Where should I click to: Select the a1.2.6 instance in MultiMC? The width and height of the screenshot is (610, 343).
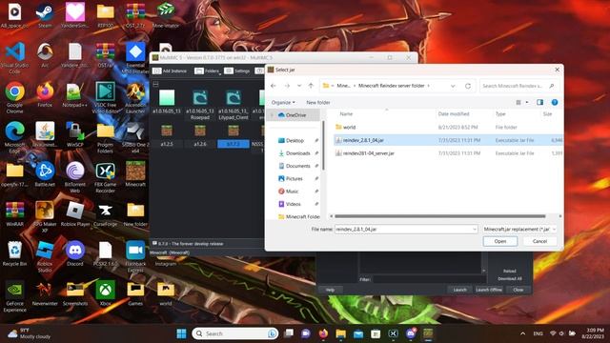click(200, 135)
